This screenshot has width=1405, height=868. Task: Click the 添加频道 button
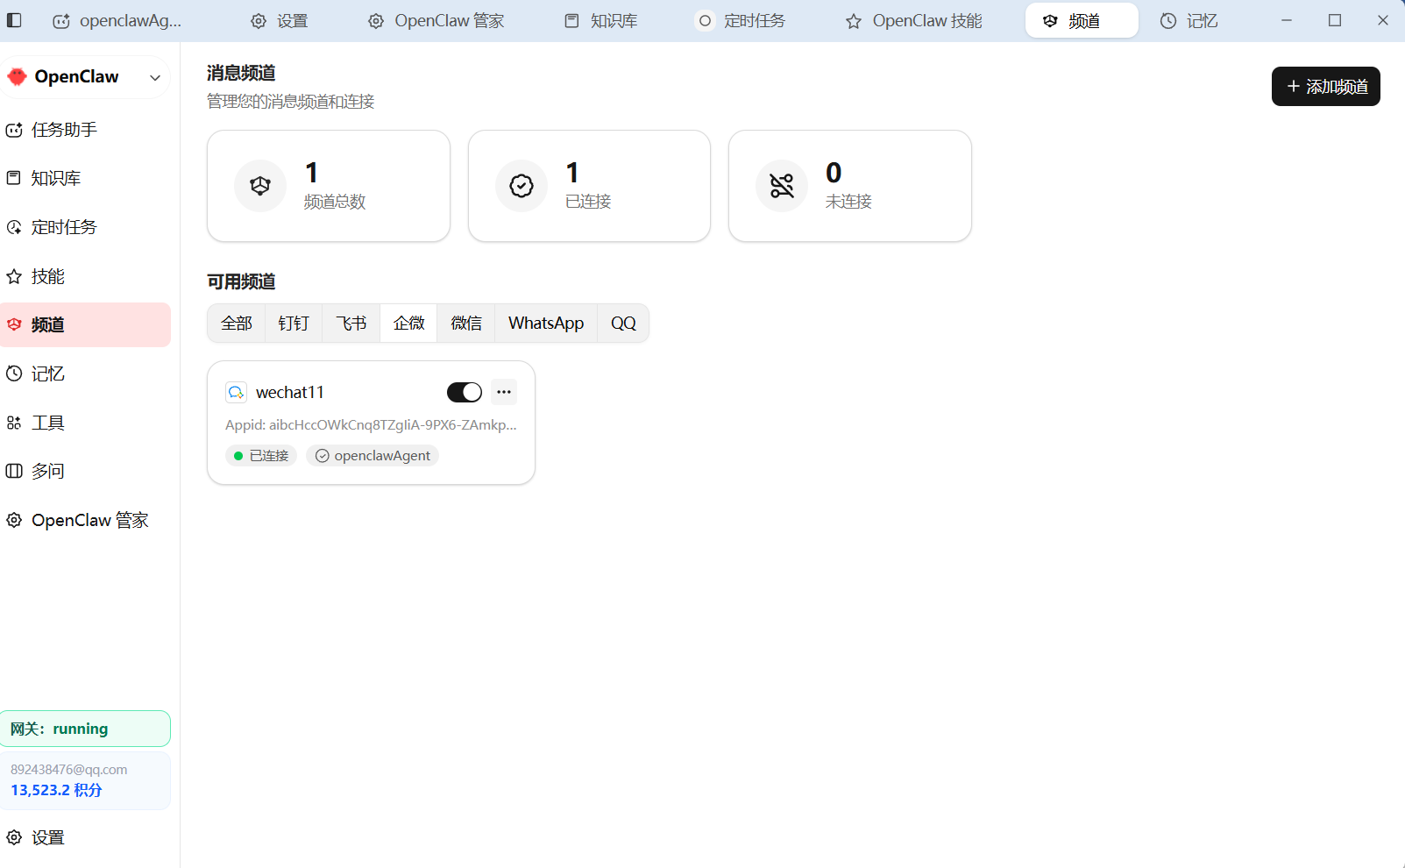1325,87
